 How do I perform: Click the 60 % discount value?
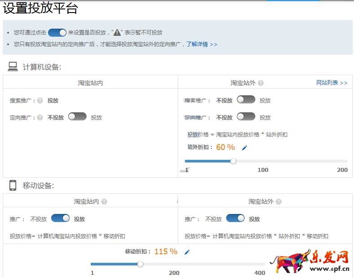[225, 147]
